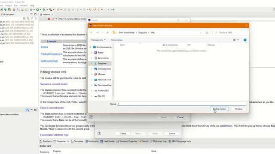Viewport: 275px width, 154px height.
Task: Expand the Archive (D:) drive node
Action: point(92,91)
